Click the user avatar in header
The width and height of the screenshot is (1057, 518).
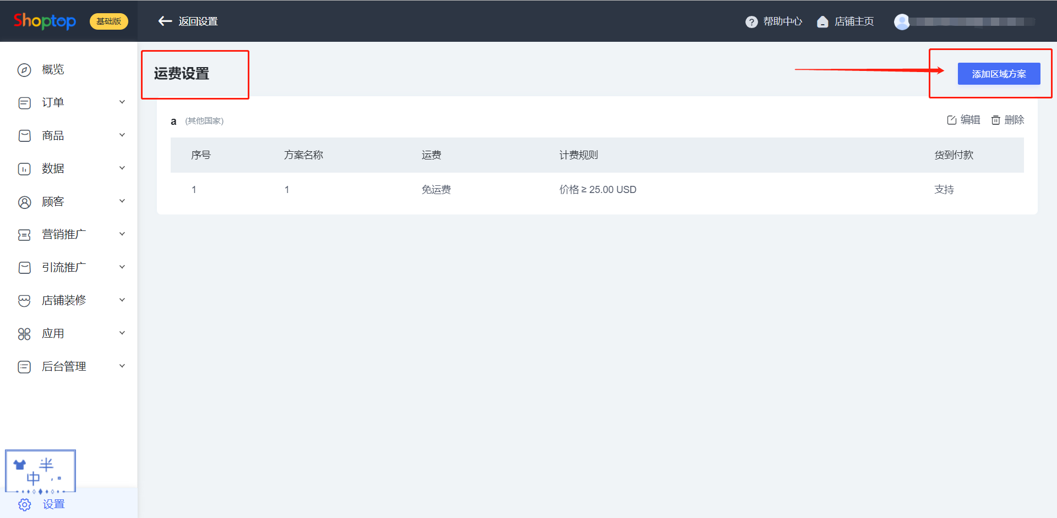pos(902,21)
